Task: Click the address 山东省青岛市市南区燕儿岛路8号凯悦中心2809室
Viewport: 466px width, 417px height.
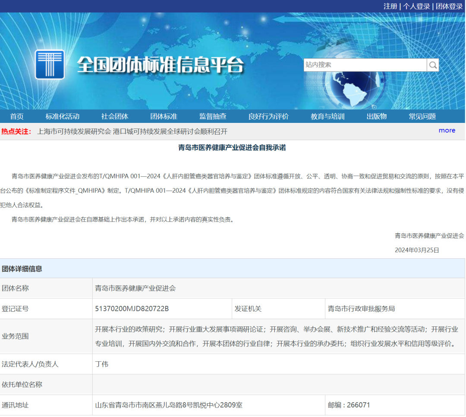Action: pos(169,405)
